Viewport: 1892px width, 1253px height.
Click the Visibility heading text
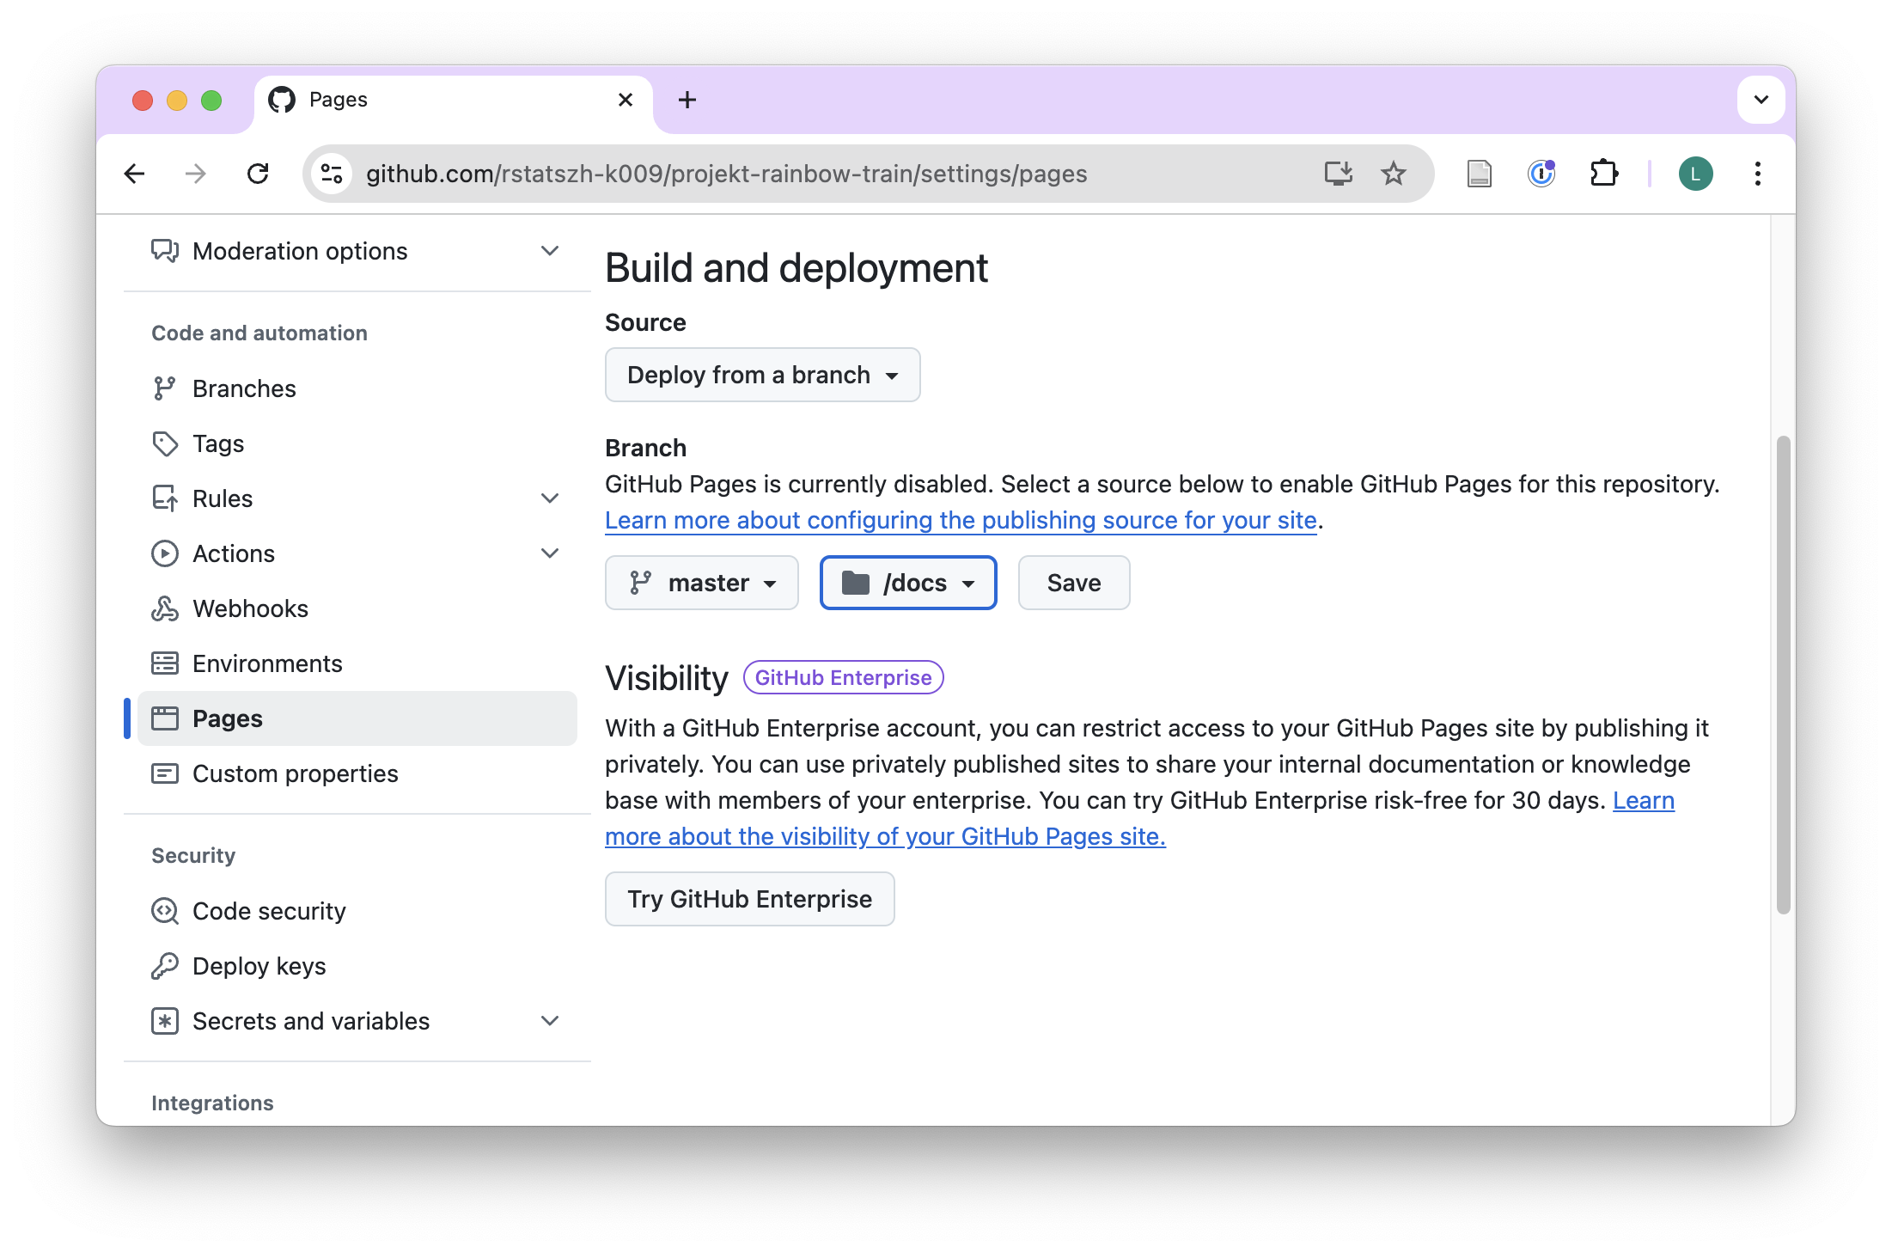667,678
